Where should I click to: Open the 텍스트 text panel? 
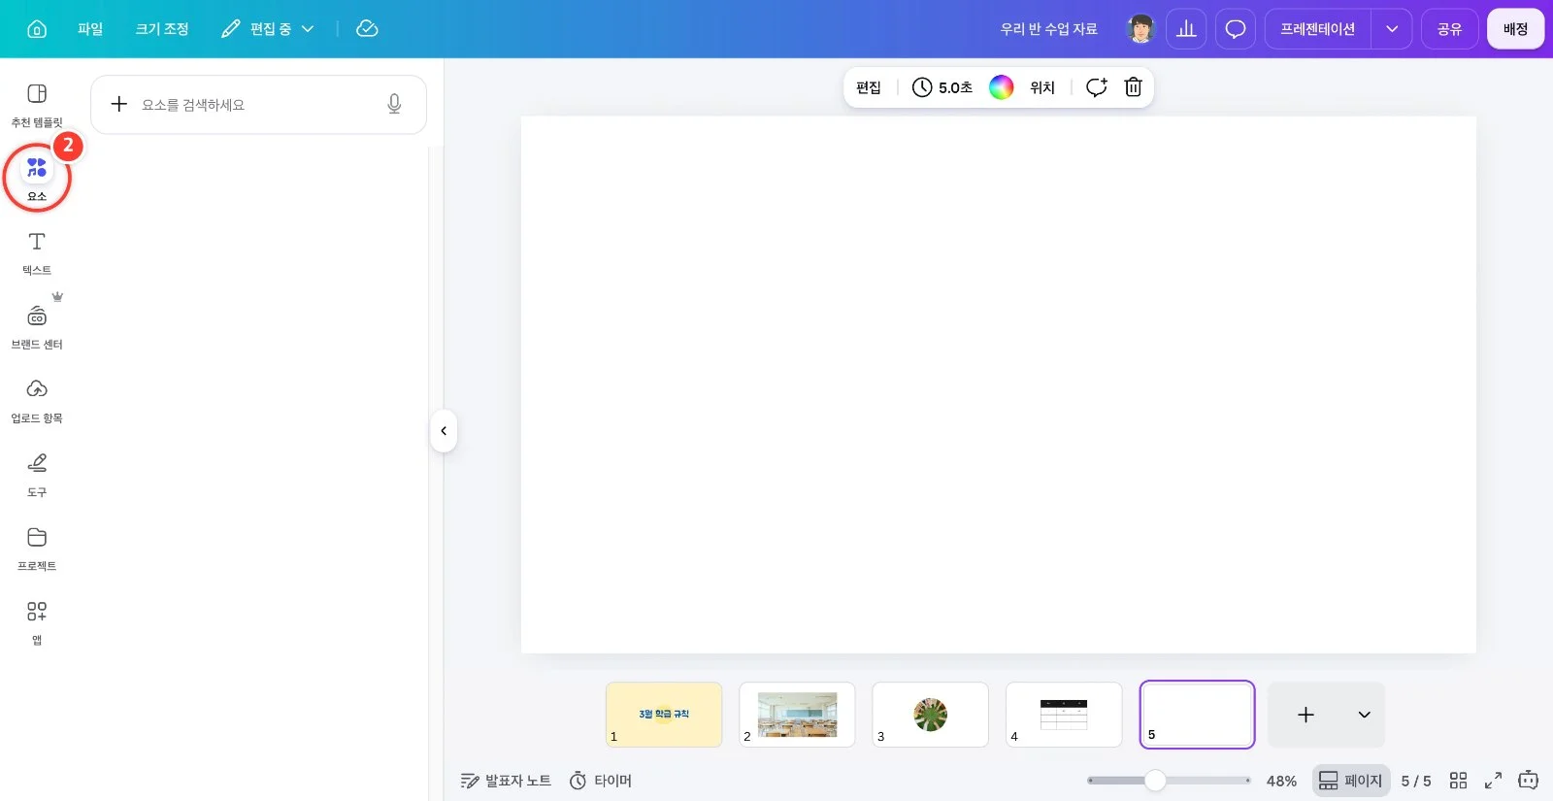[37, 253]
